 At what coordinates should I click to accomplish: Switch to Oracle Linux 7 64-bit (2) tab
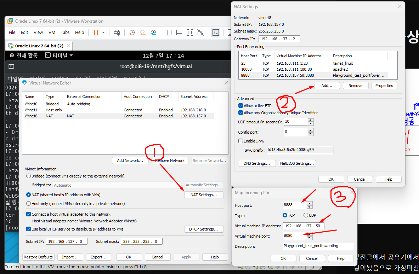point(39,46)
